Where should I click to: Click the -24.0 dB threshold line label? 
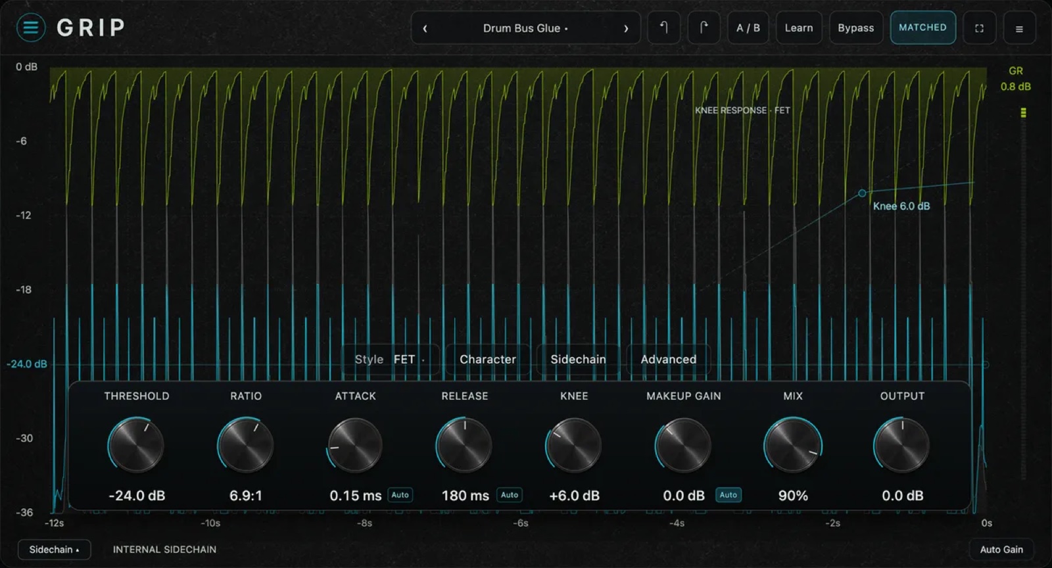[x=27, y=364]
